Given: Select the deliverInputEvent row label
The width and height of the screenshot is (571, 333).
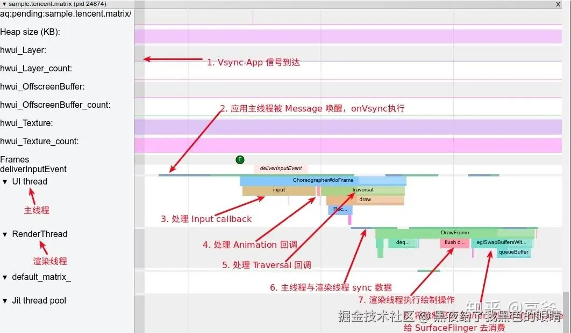Looking at the screenshot, I should tap(33, 169).
